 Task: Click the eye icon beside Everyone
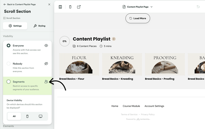[46, 46]
